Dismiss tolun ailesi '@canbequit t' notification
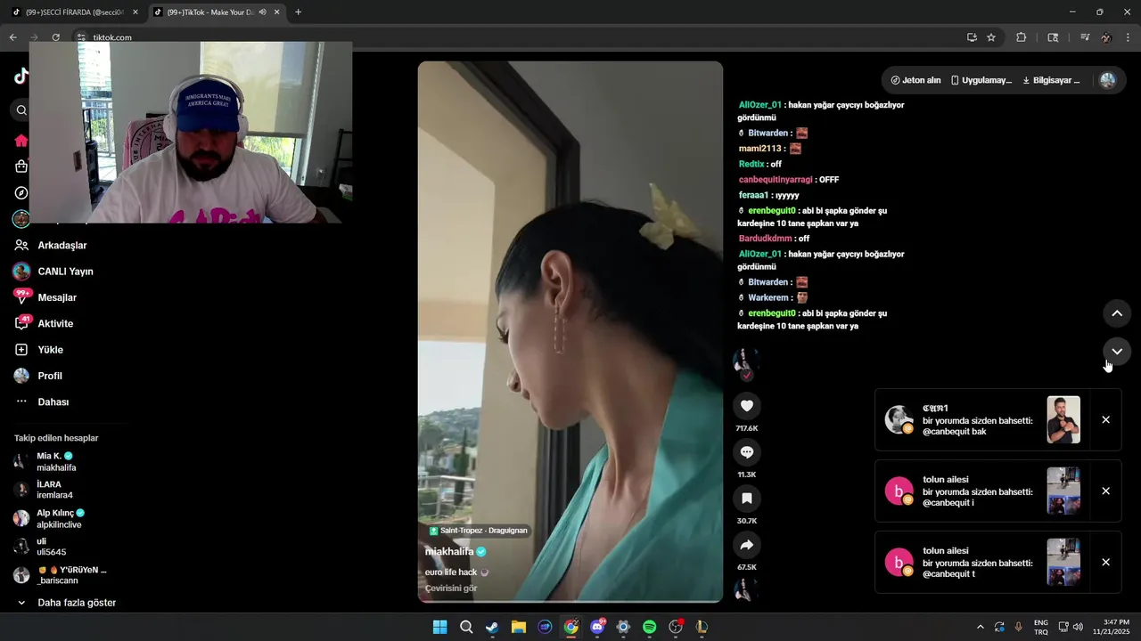1141x641 pixels. point(1105,562)
